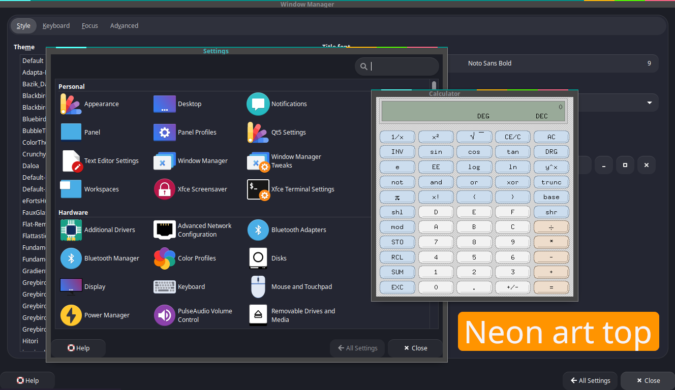Click the calculator digit 7 button

(x=436, y=242)
